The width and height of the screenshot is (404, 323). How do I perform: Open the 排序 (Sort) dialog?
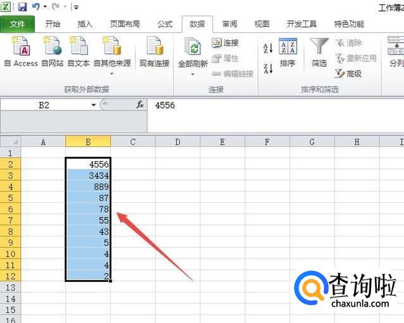(x=288, y=52)
